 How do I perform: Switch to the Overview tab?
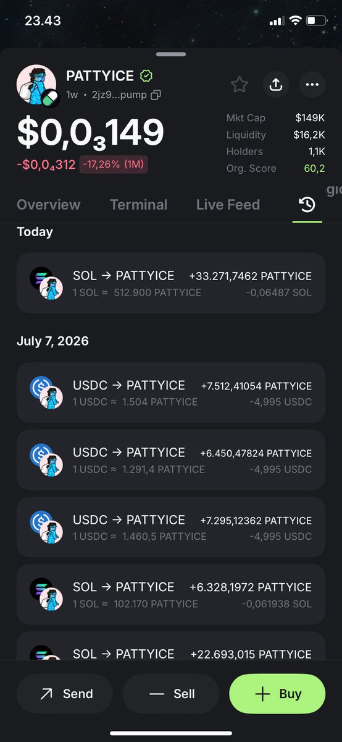tap(48, 205)
